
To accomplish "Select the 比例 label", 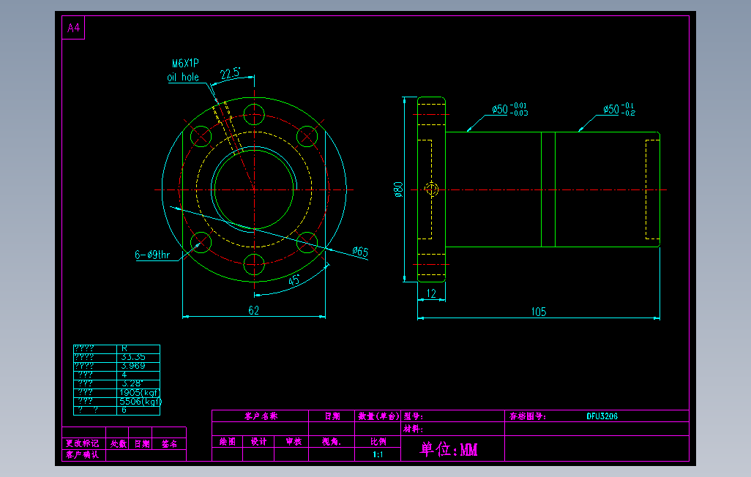I will pyautogui.click(x=378, y=442).
